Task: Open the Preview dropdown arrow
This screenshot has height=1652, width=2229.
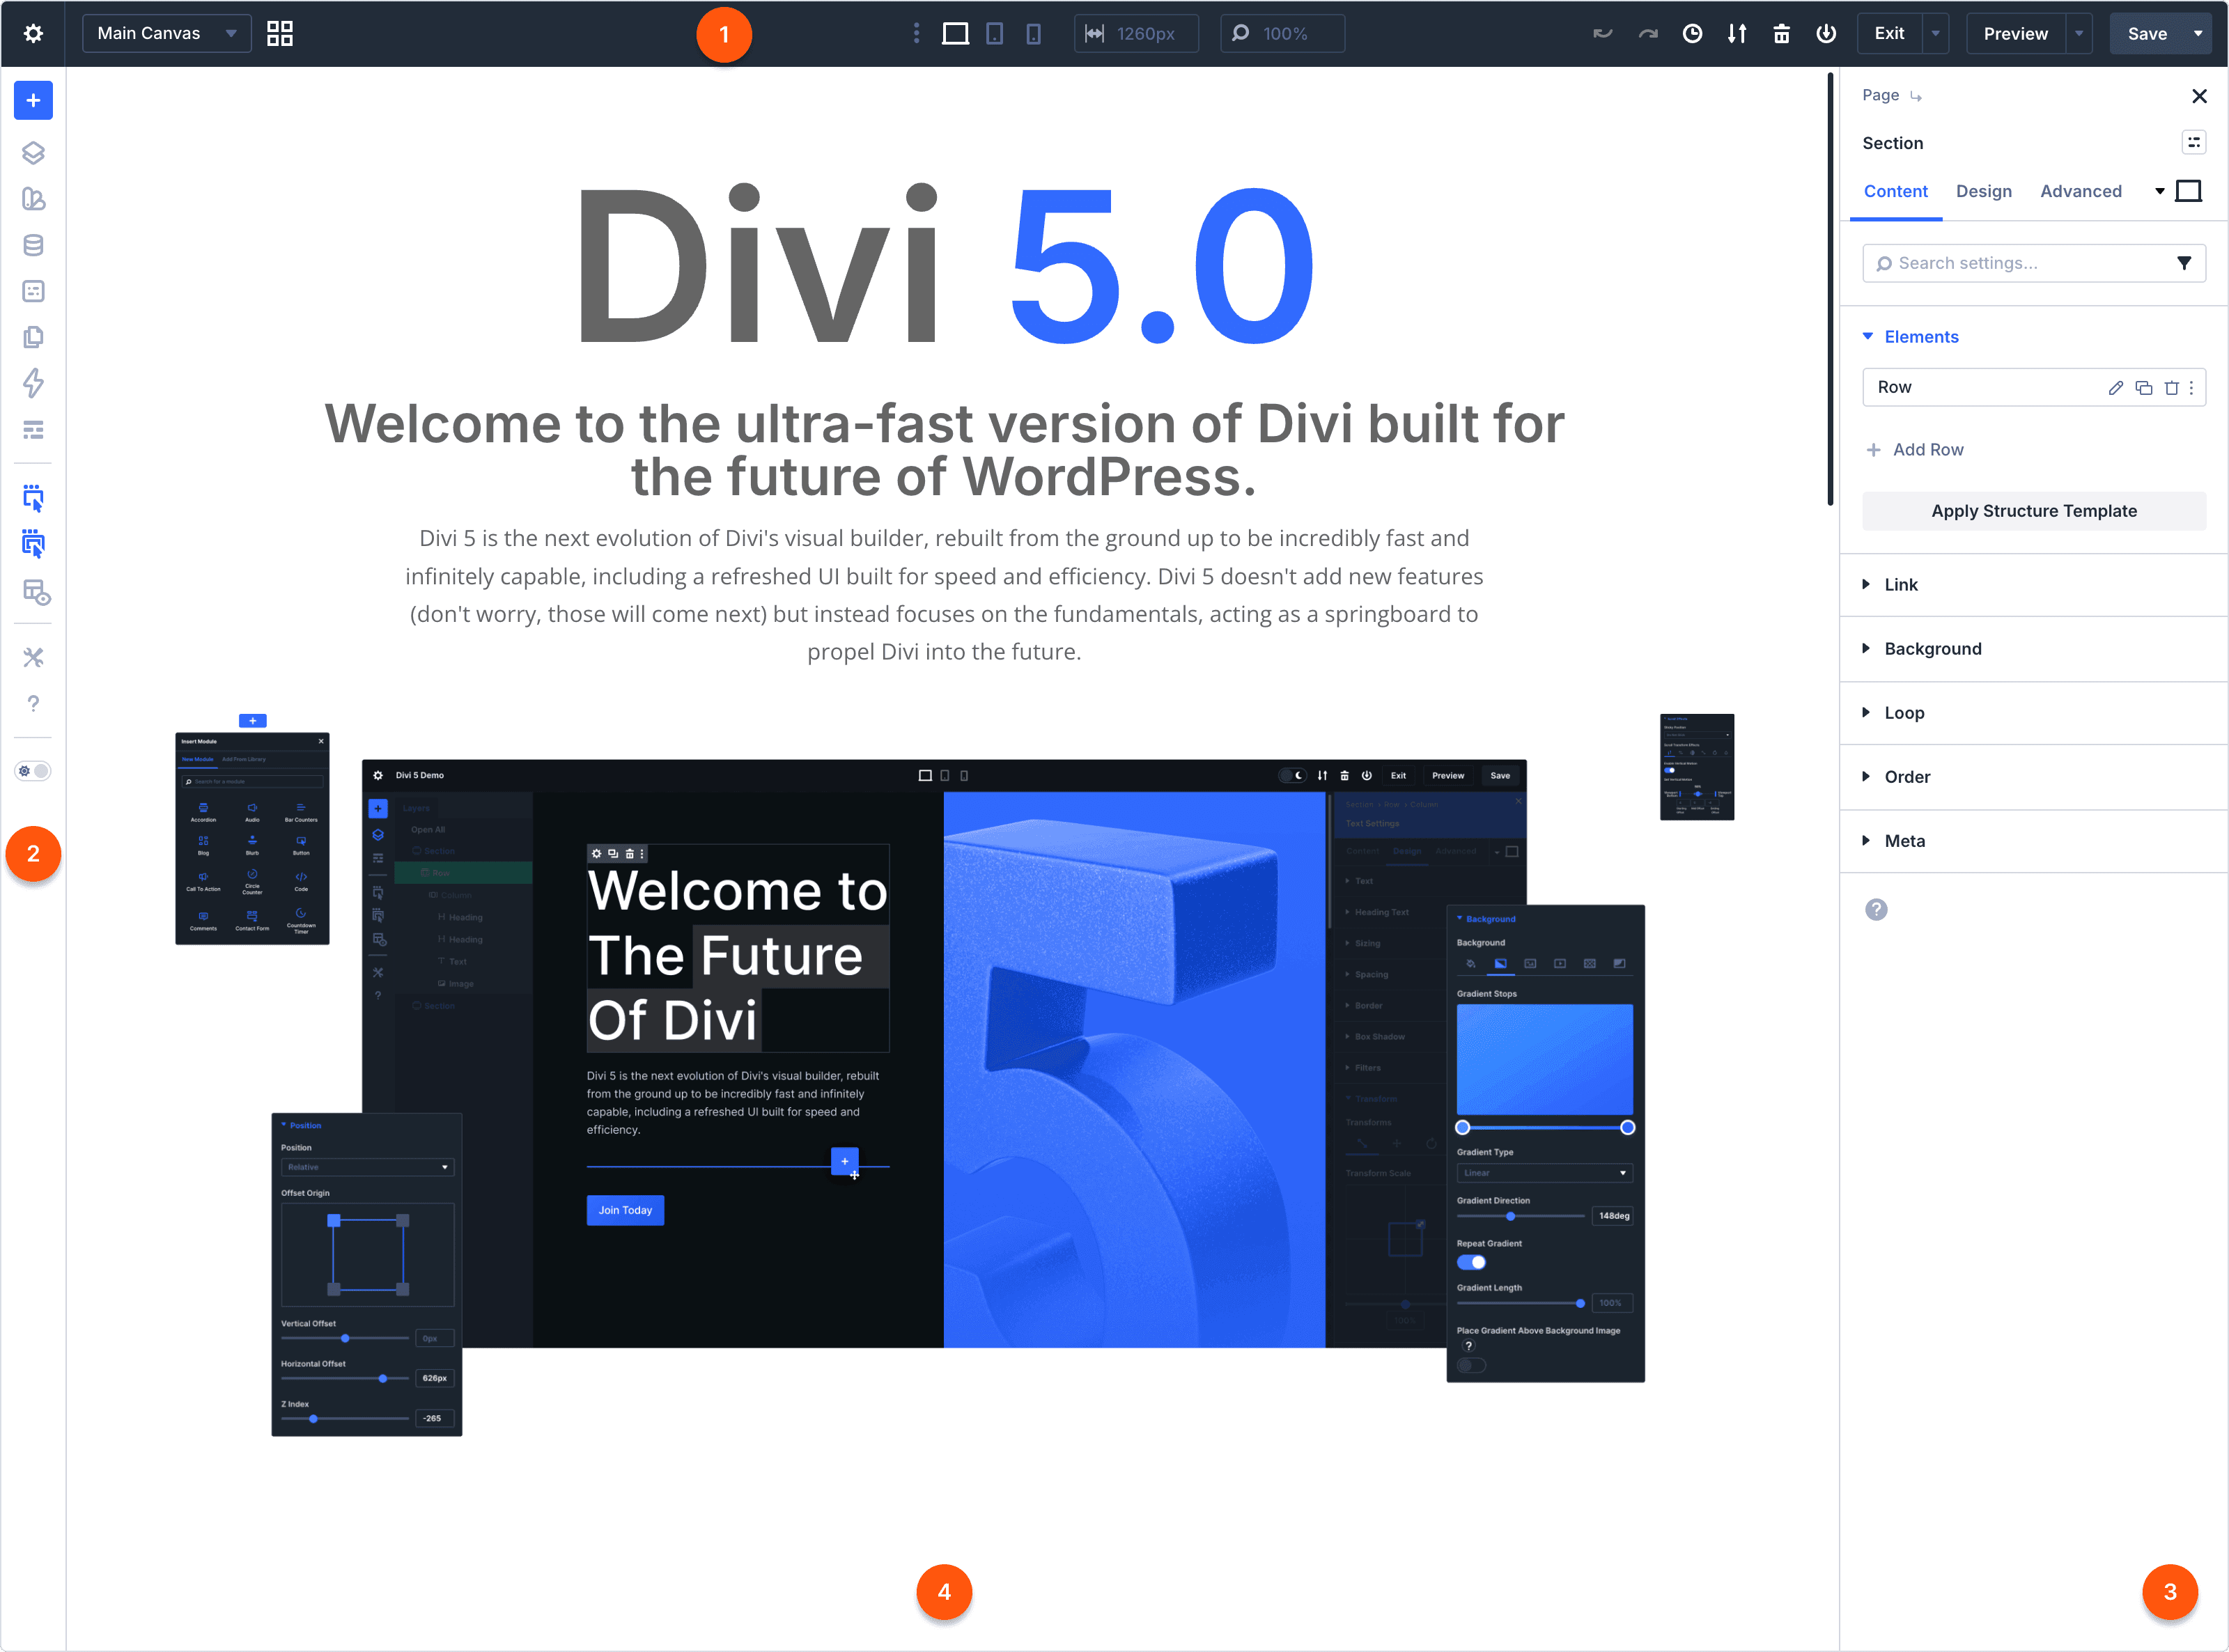Action: pos(2079,34)
